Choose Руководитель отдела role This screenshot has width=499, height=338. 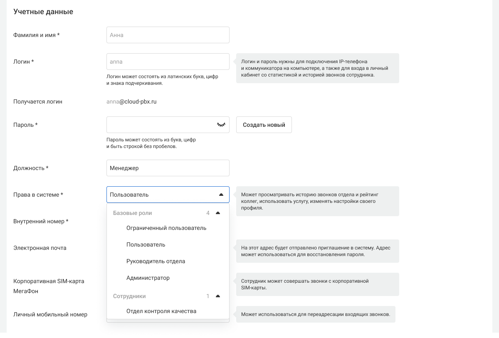coord(156,261)
